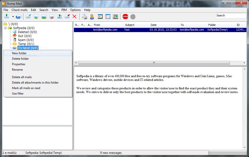Click into the Search input field

(x=231, y=15)
